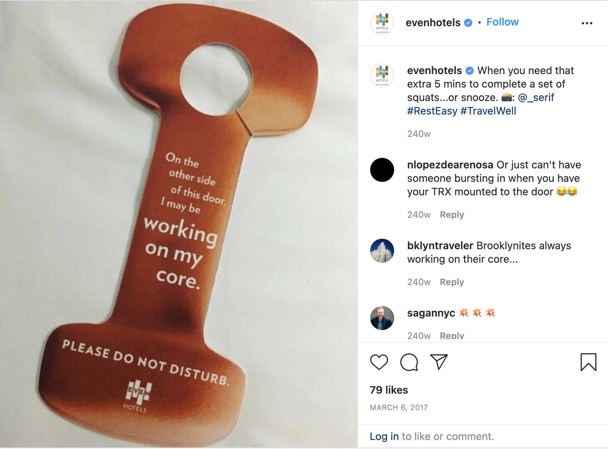The height and width of the screenshot is (449, 608).
Task: Open the #RestEasy hashtag
Action: point(432,111)
